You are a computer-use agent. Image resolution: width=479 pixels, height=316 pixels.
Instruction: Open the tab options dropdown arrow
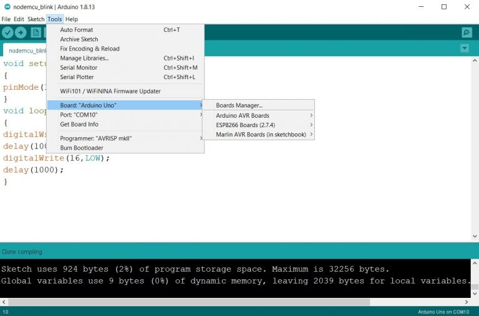(464, 49)
